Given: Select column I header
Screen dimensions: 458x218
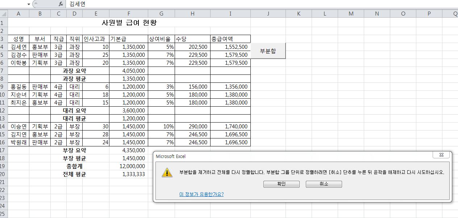Looking at the screenshot, I should 230,14.
